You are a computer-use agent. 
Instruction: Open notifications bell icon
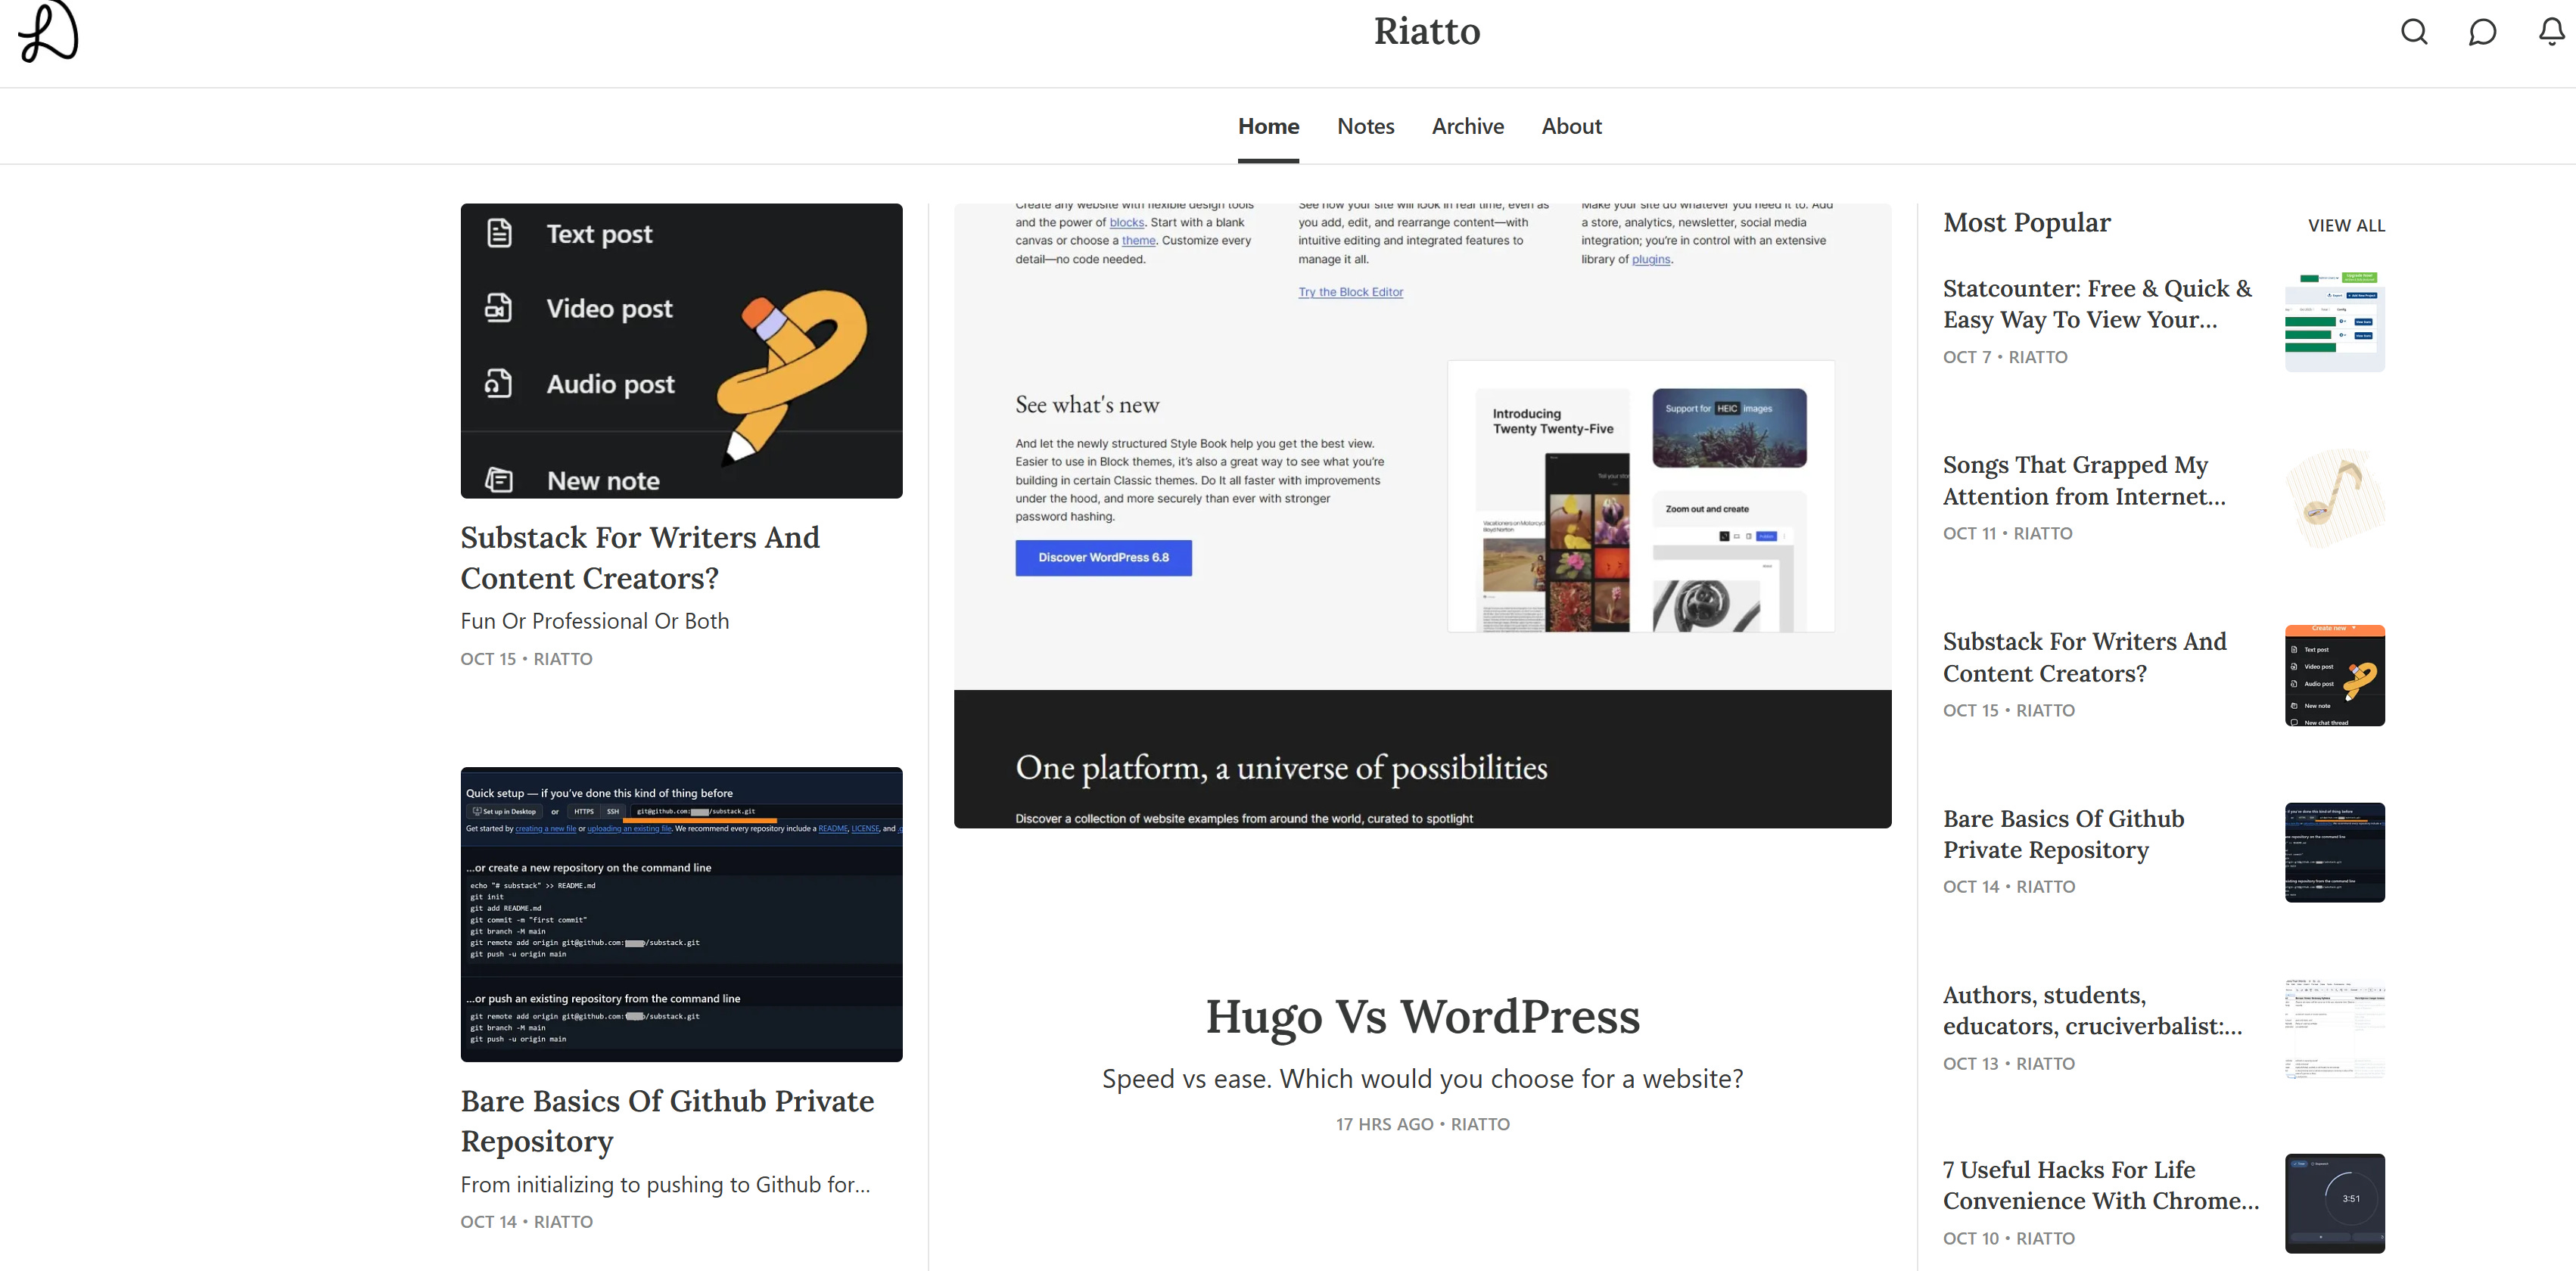click(2551, 32)
